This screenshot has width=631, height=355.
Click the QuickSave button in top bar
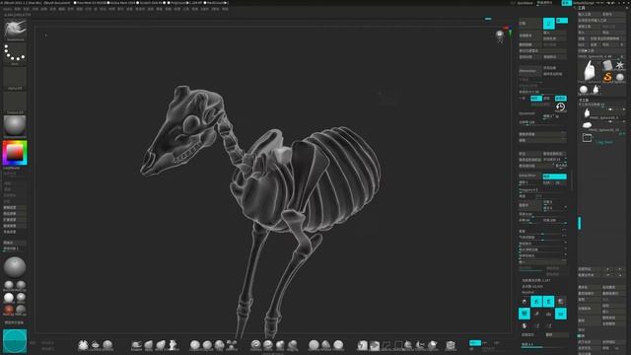[x=525, y=3]
